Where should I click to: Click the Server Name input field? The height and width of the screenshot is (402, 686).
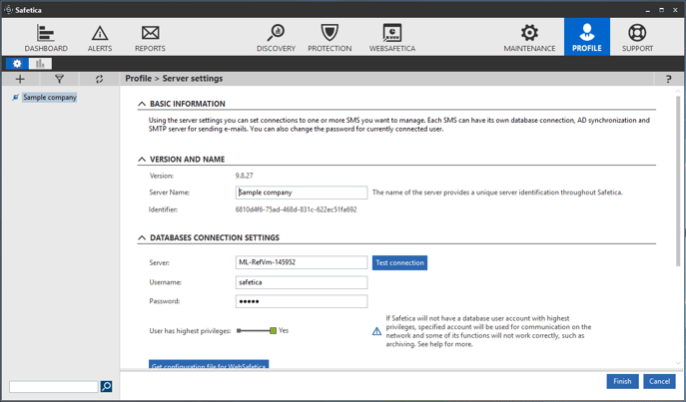click(x=302, y=193)
